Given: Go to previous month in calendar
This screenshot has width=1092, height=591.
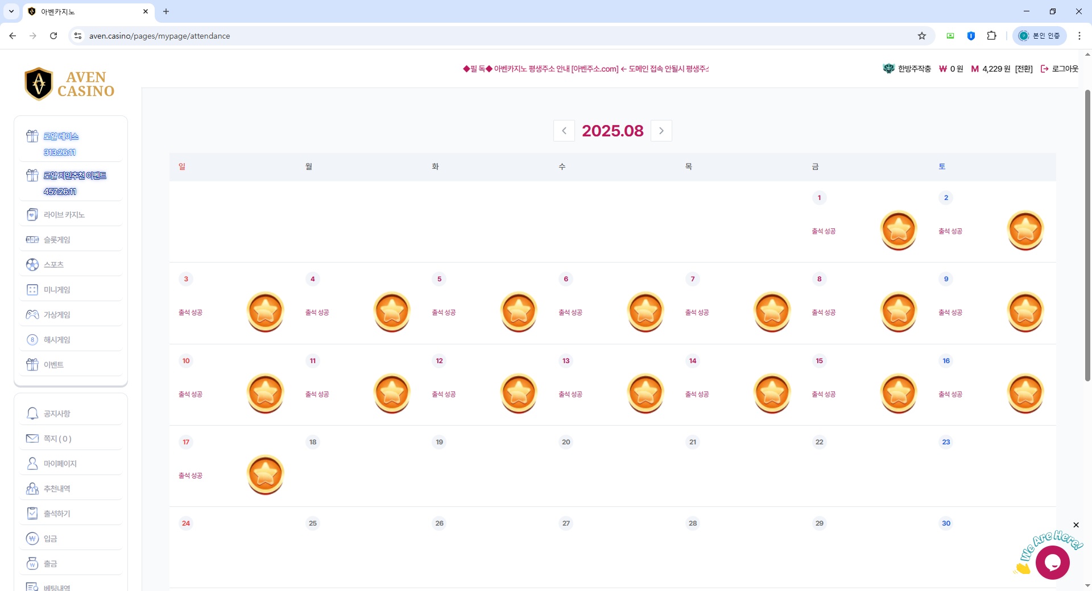Looking at the screenshot, I should point(564,131).
